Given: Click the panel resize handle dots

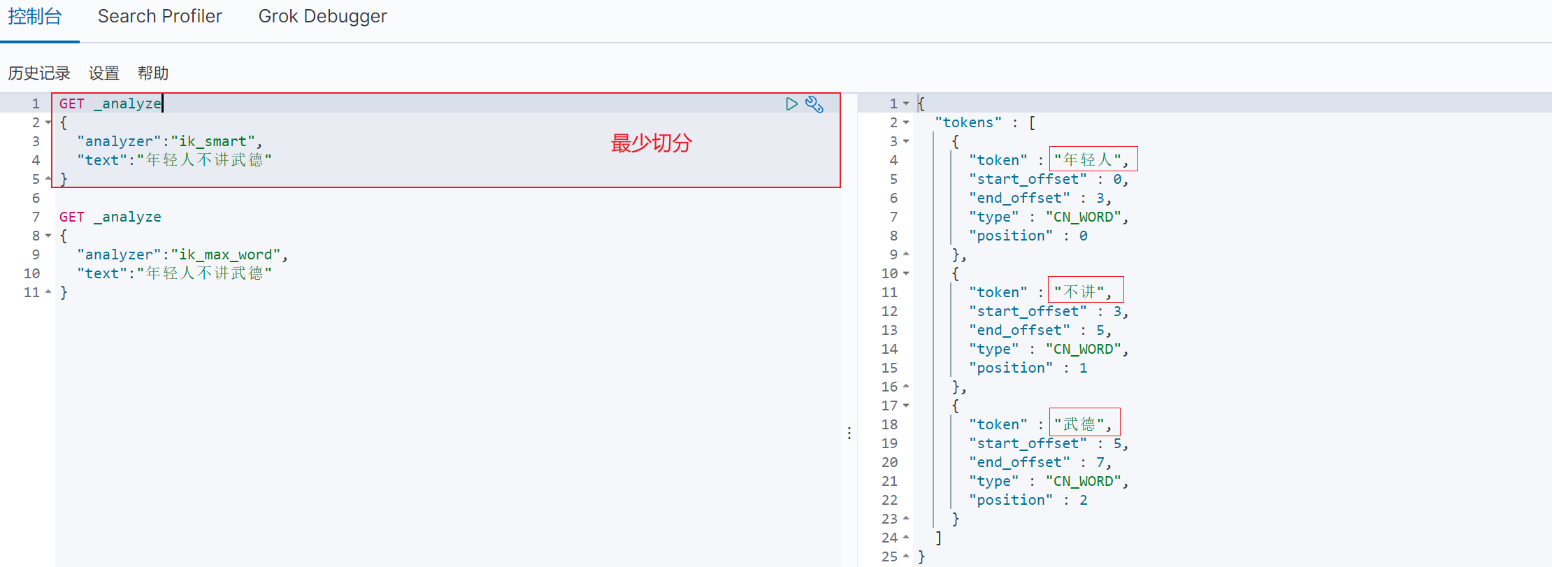Looking at the screenshot, I should (x=849, y=433).
